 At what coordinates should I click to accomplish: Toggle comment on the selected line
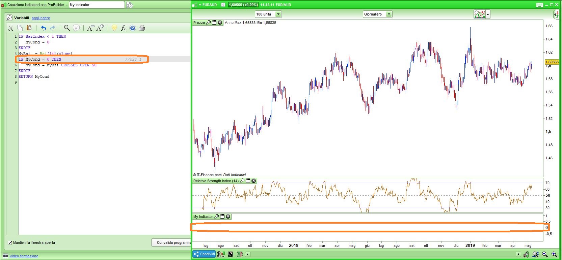pyautogui.click(x=77, y=28)
